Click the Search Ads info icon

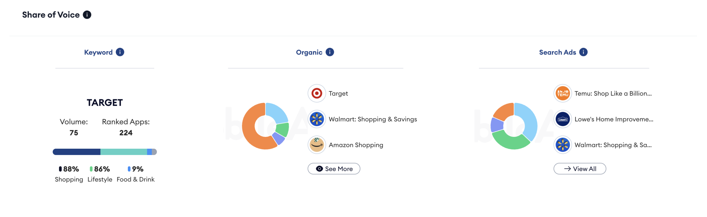coord(583,52)
